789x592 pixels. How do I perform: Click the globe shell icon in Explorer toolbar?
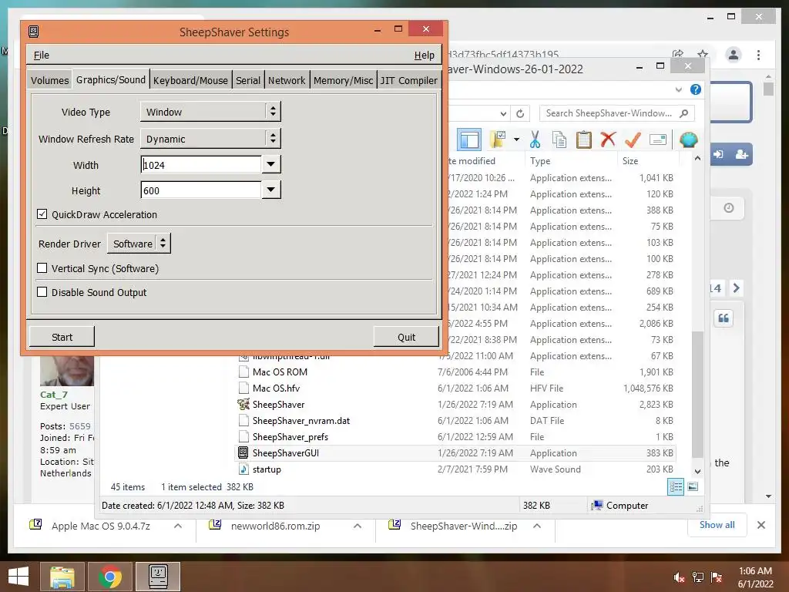688,140
